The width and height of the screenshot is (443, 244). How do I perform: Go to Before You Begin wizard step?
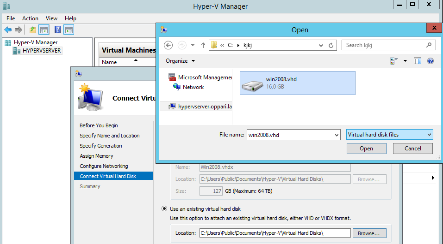point(99,125)
